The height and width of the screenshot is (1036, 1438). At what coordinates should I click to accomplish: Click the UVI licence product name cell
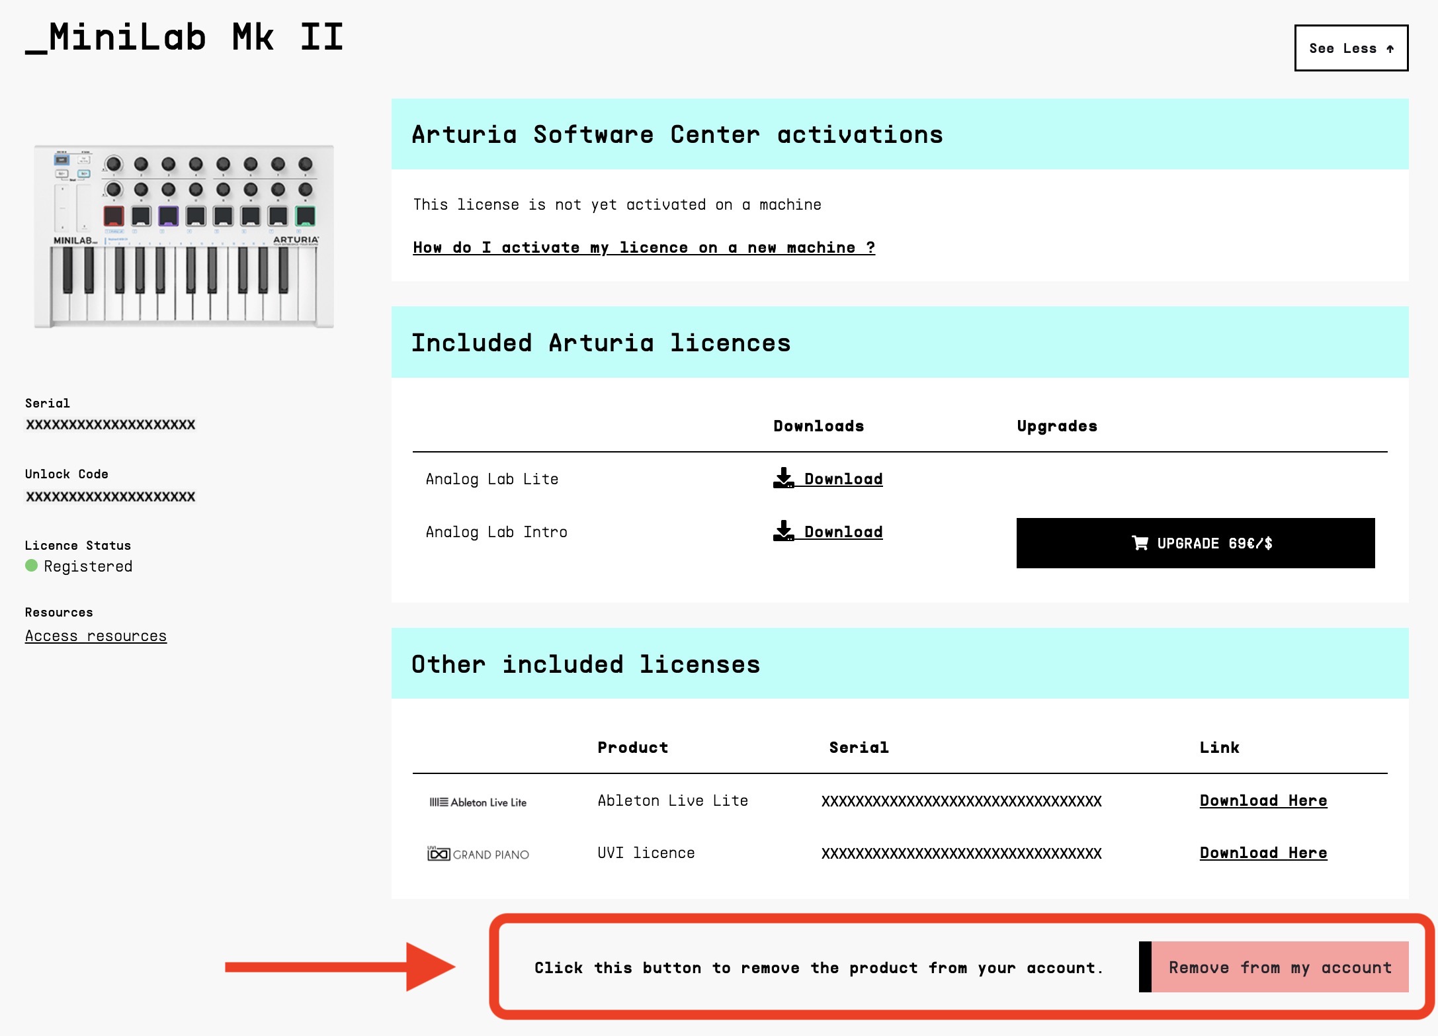(646, 853)
